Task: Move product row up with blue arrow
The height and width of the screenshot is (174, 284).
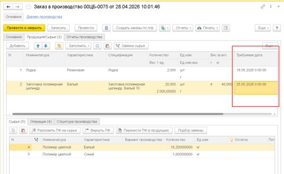Action: 38,46
